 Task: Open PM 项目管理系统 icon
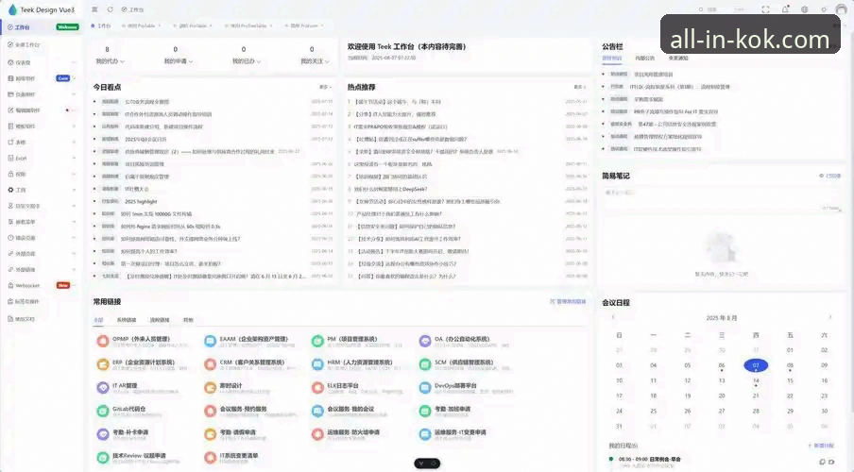317,342
